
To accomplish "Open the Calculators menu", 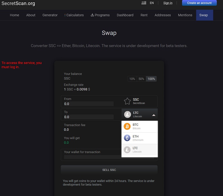I will pos(74,15).
